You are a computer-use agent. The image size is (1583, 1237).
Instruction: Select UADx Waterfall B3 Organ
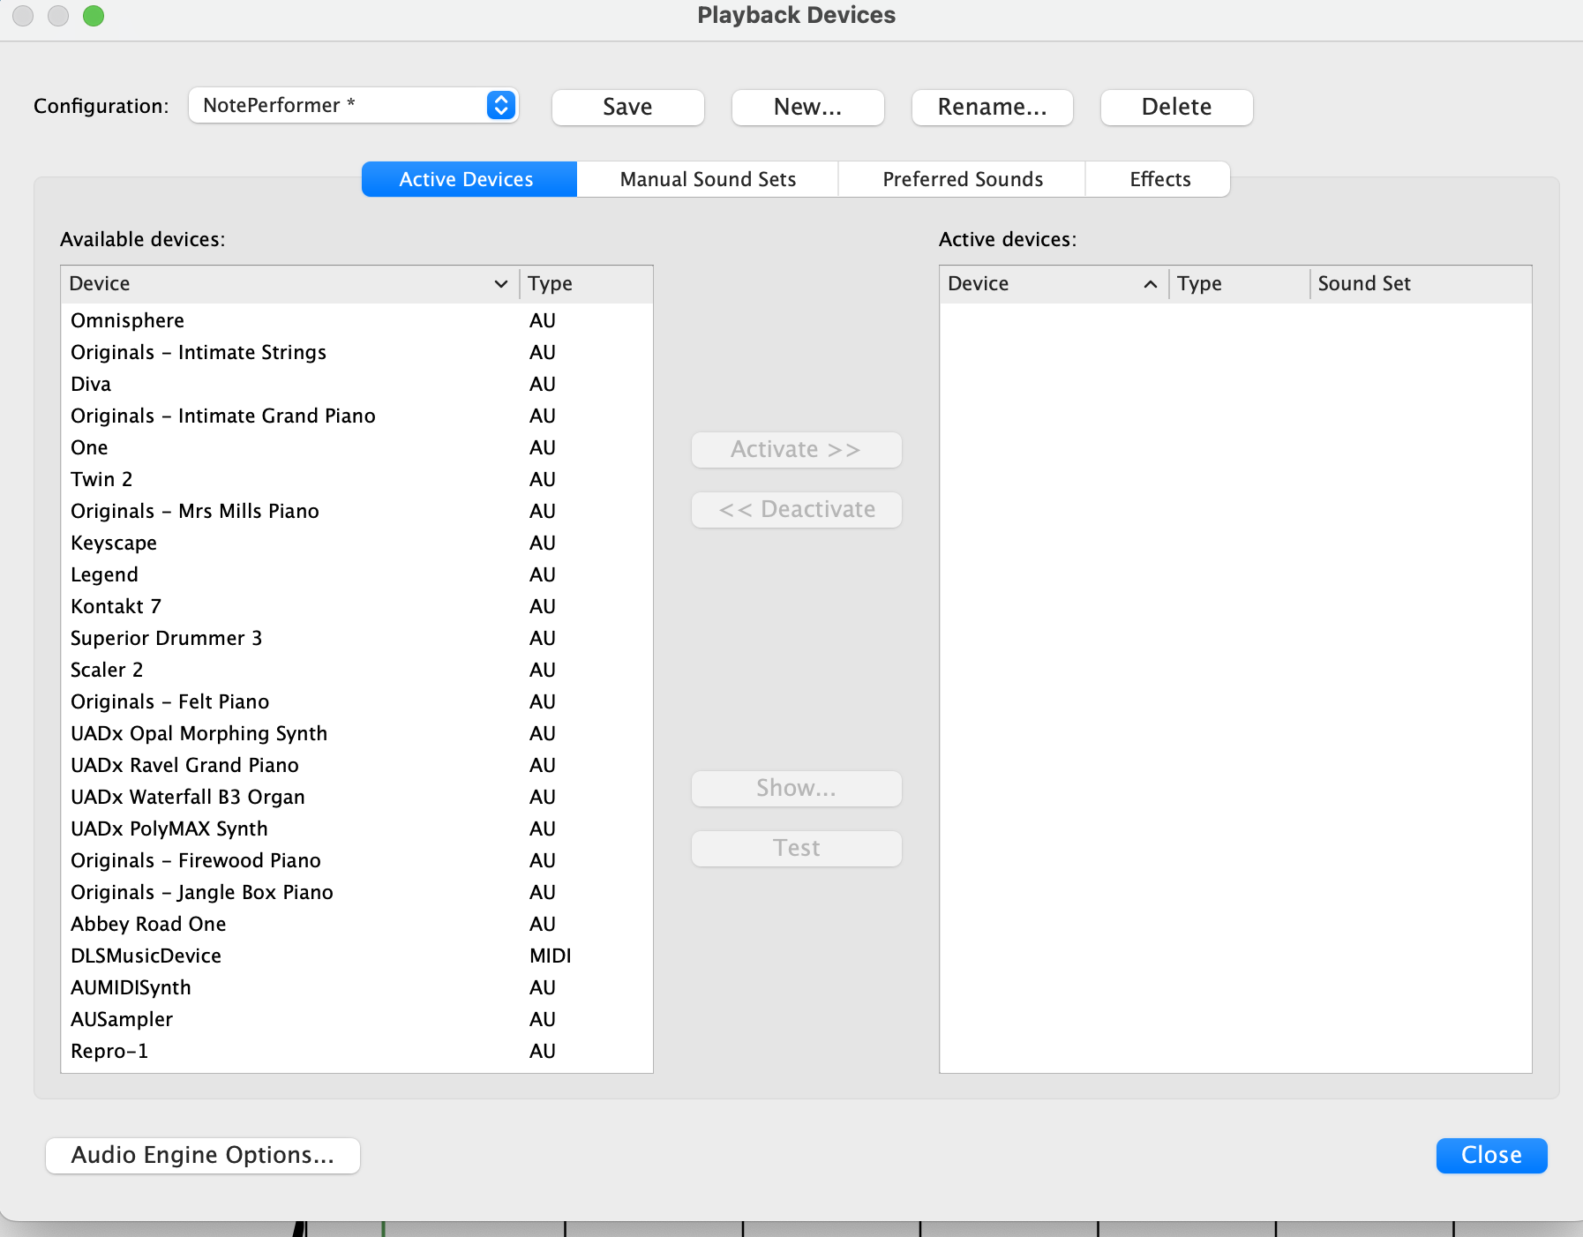pyautogui.click(x=356, y=797)
